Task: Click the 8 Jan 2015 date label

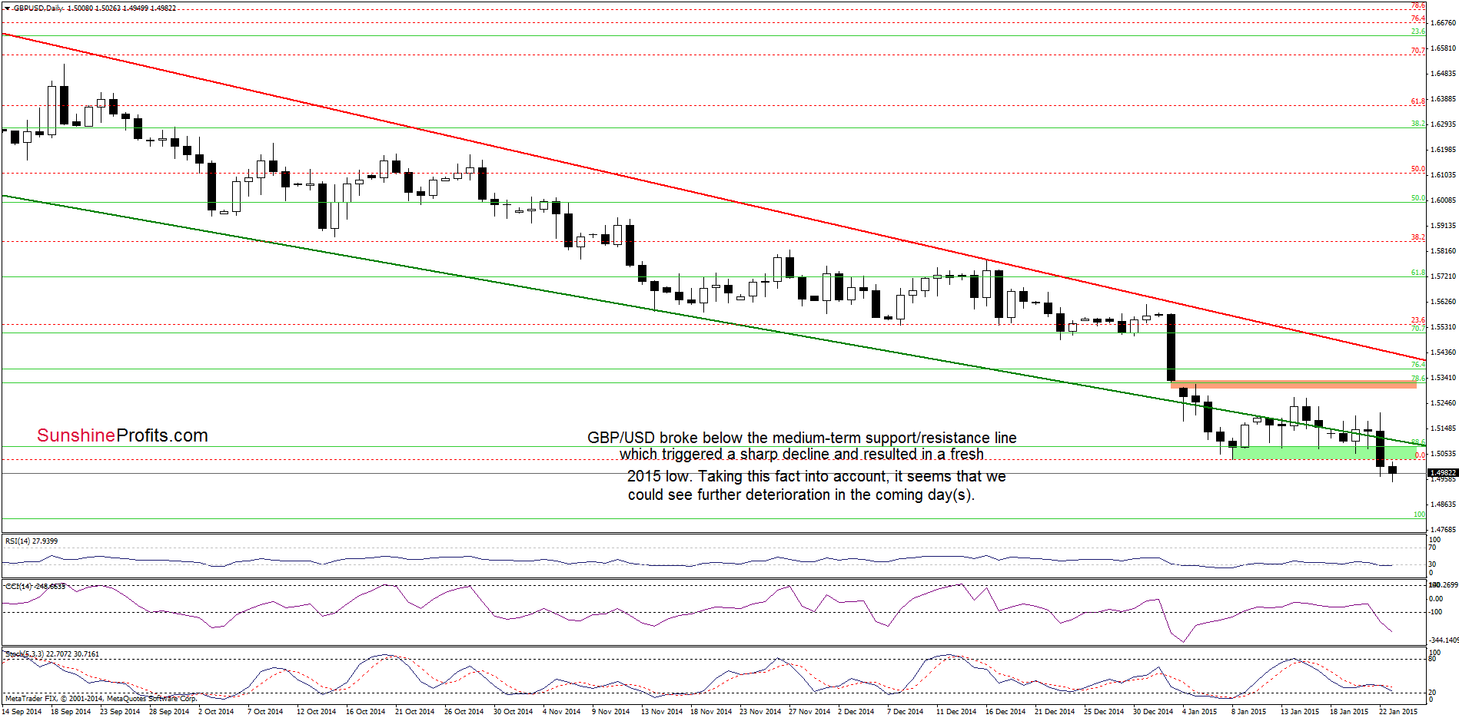Action: pos(1248,712)
